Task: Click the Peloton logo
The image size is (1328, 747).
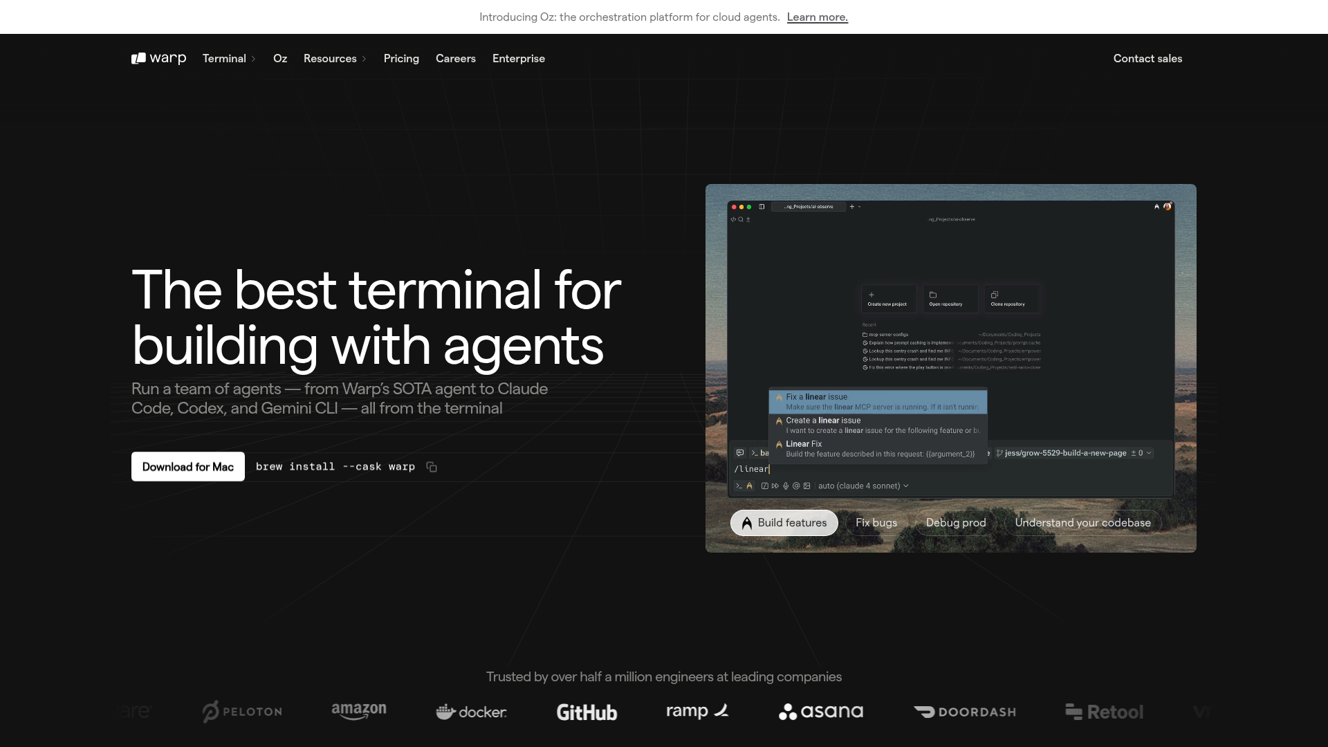Action: [242, 711]
